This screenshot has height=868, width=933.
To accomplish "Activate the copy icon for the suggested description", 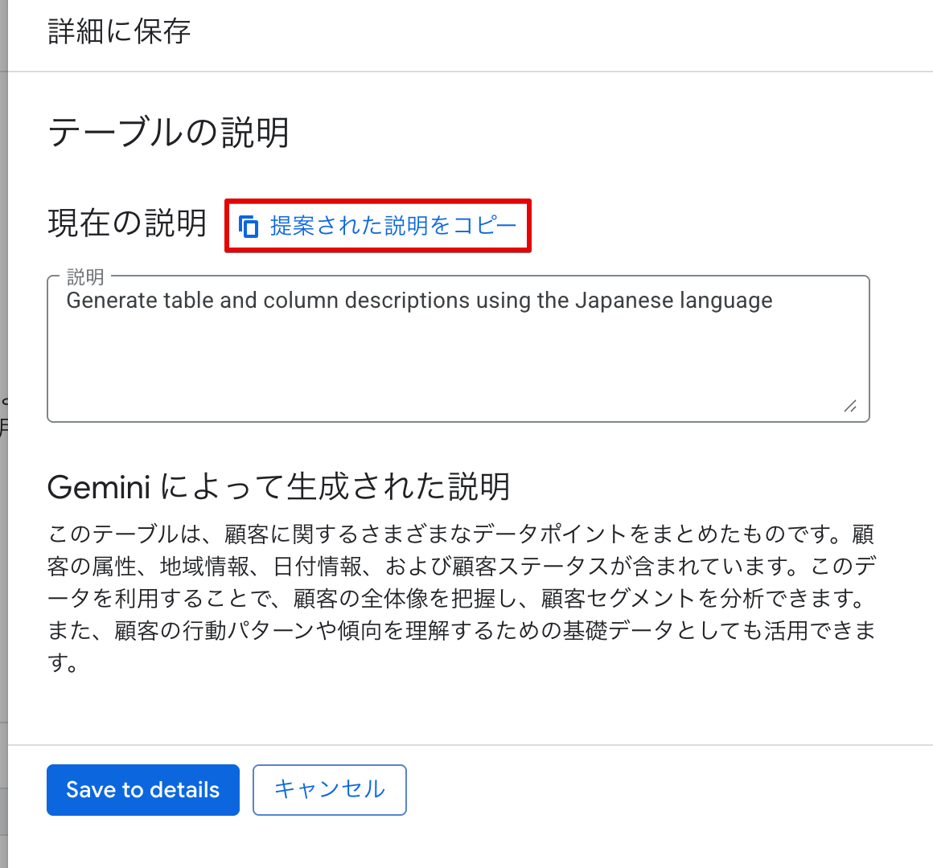I will coord(250,227).
